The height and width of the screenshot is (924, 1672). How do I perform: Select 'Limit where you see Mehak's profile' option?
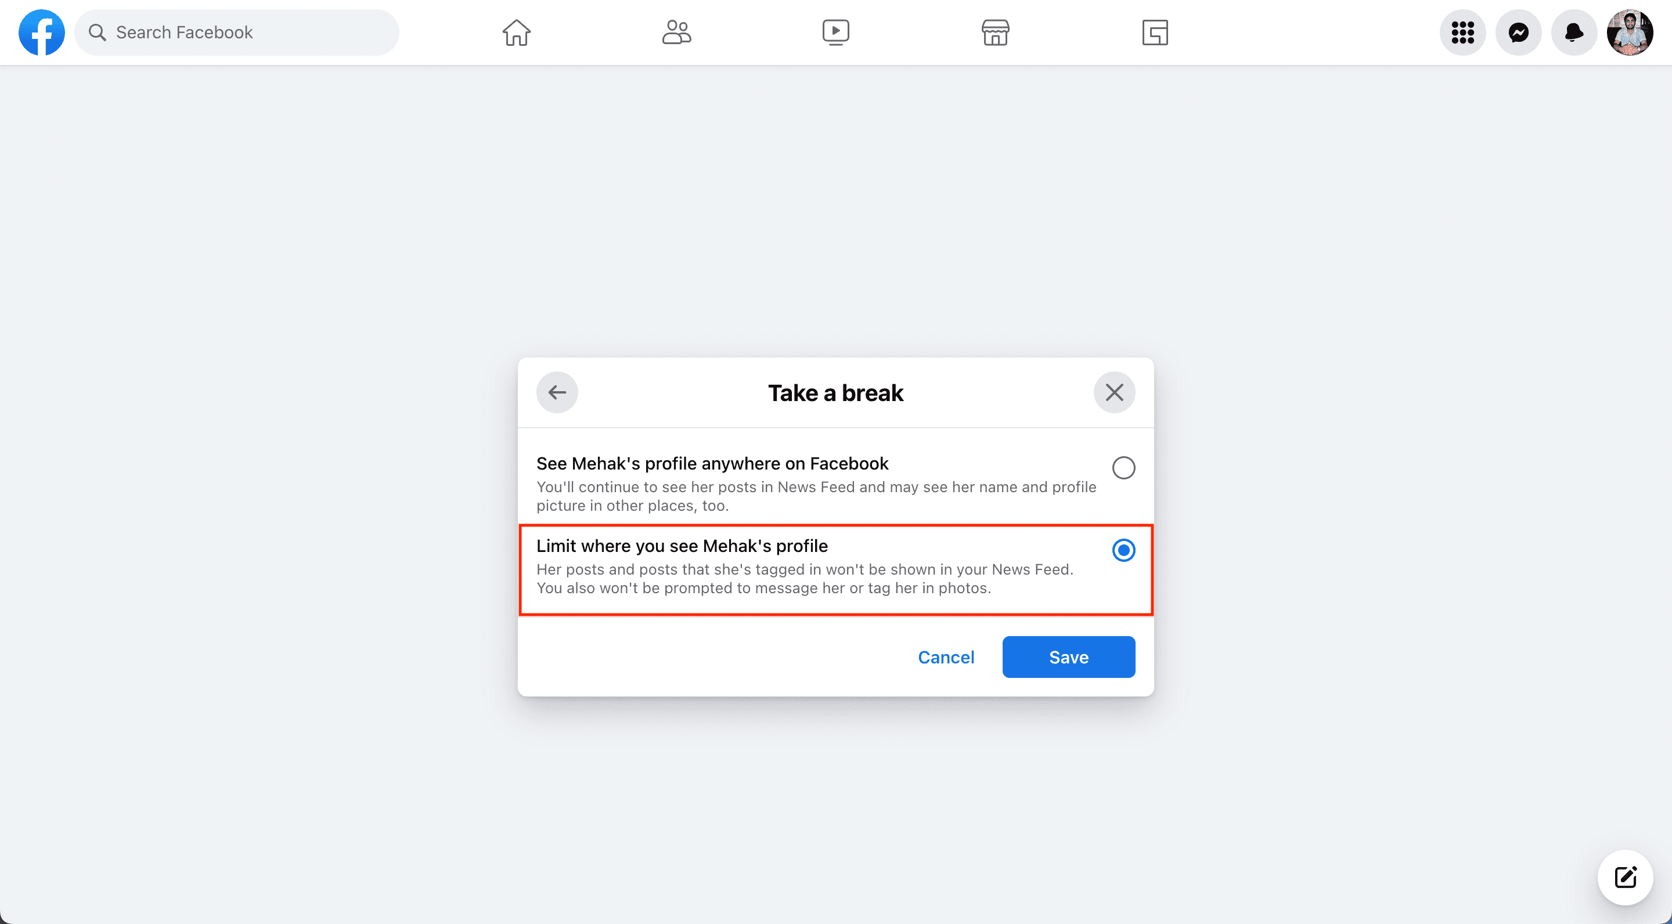[1122, 551]
